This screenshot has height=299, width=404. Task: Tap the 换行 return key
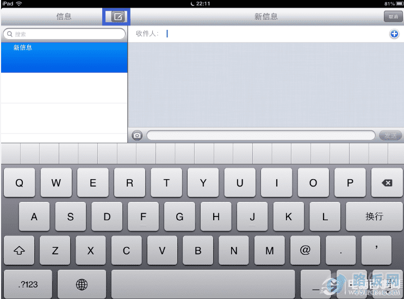(x=374, y=217)
